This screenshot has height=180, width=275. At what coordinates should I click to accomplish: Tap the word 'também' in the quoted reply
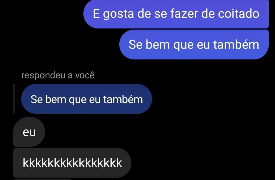click(x=123, y=99)
